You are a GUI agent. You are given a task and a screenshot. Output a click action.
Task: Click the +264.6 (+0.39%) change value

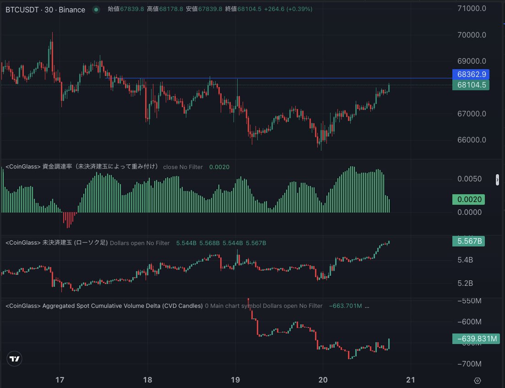pyautogui.click(x=288, y=9)
